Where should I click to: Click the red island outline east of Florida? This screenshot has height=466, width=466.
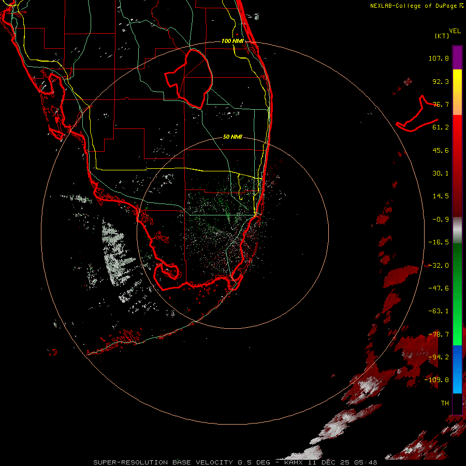pyautogui.click(x=417, y=113)
